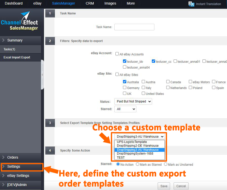
Task: Open the SalesManager top menu
Action: coord(64,3)
